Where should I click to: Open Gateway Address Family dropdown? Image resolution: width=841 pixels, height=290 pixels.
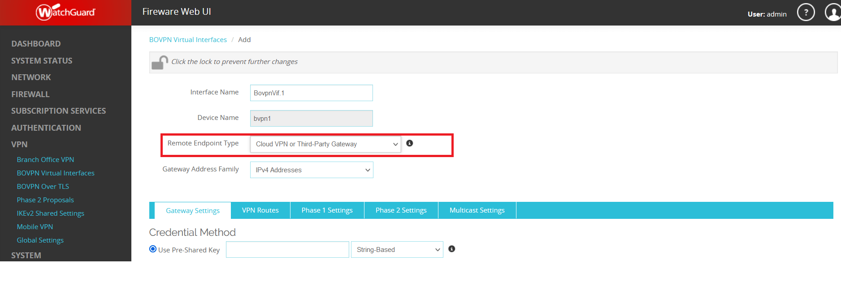pos(312,170)
